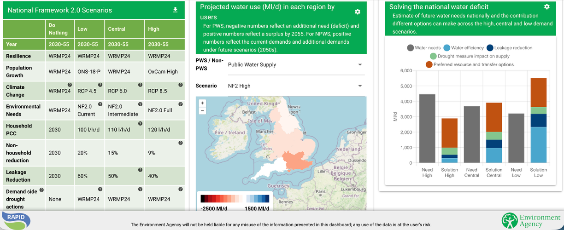Show help for Leakage Reduction 50%

(140, 170)
